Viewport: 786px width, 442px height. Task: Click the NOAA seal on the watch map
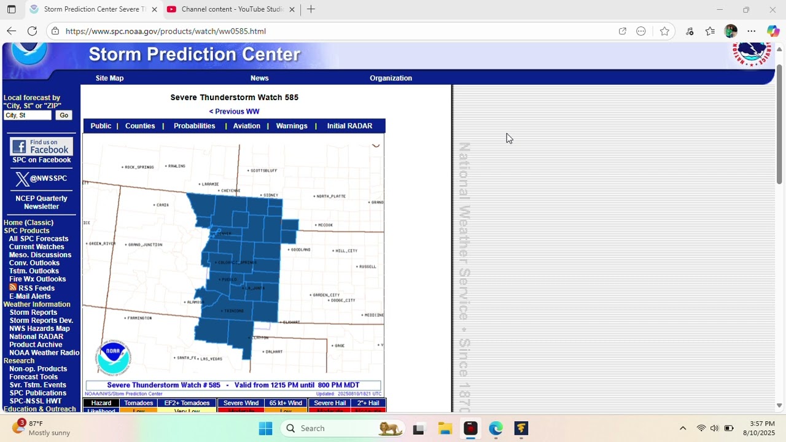click(x=113, y=357)
